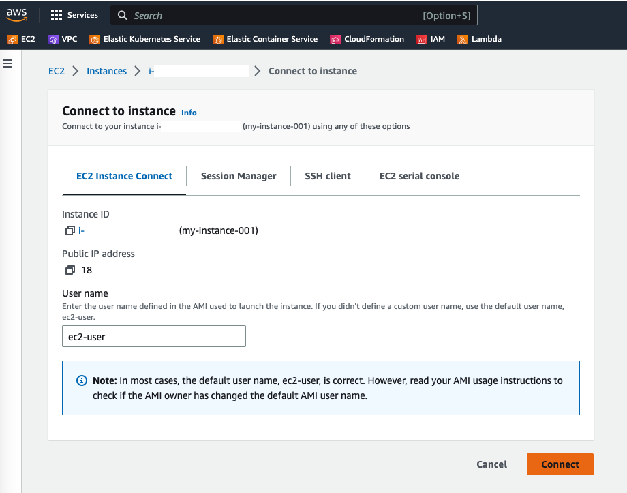Click the 'Connect to instance' breadcrumb text
627x493 pixels.
tap(313, 71)
